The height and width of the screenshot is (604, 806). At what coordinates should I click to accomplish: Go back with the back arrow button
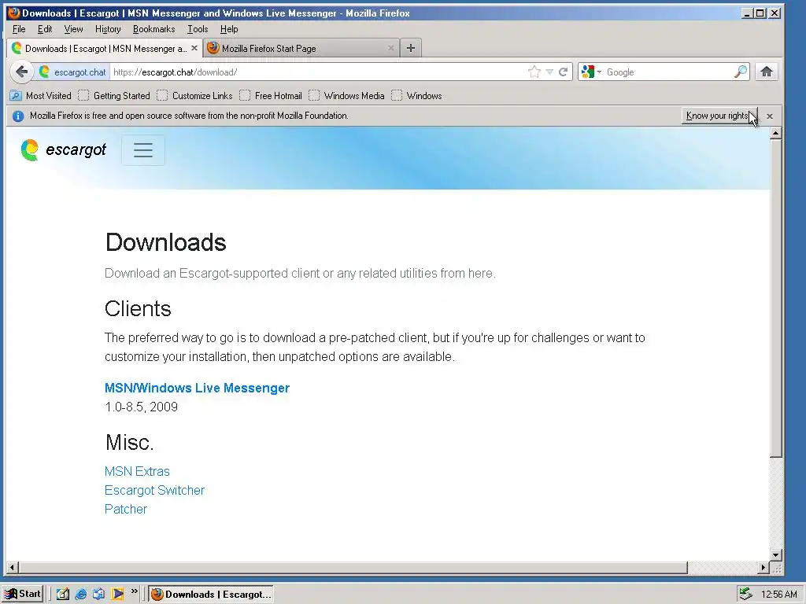point(21,72)
